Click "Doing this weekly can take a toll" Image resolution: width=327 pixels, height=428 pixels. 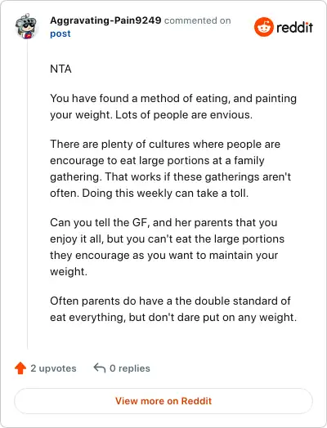pos(165,194)
